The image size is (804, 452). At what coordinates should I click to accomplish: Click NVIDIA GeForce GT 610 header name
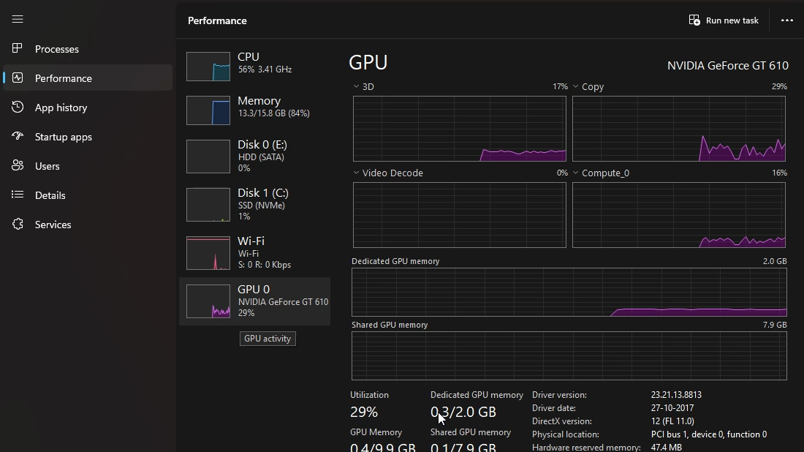pos(727,66)
